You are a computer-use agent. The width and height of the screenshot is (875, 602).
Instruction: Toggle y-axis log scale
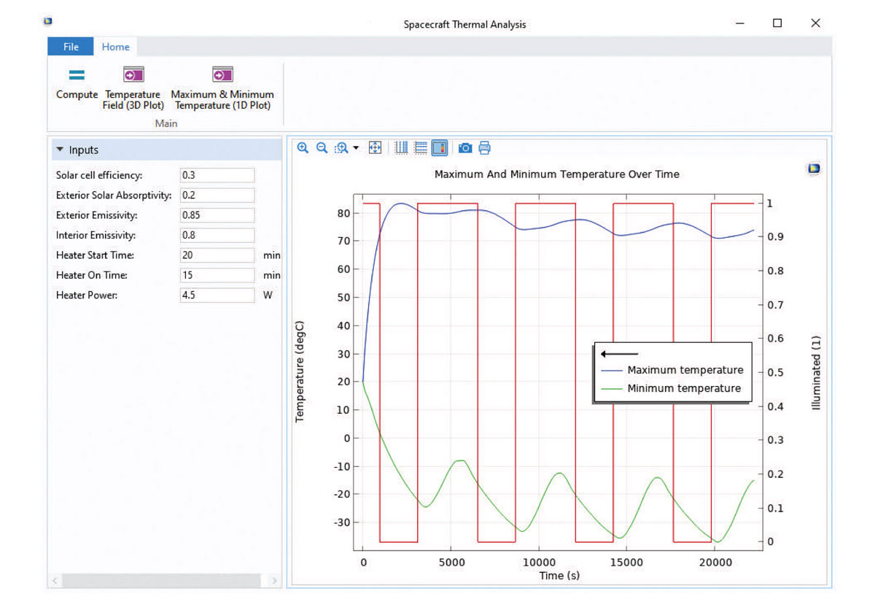click(x=420, y=148)
